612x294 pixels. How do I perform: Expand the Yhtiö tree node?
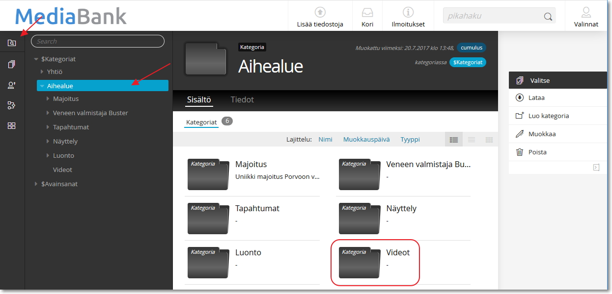pos(42,72)
